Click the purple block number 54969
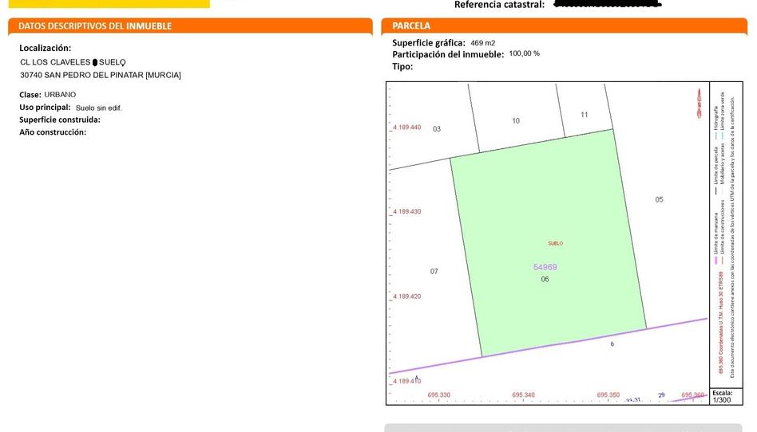 coord(545,267)
